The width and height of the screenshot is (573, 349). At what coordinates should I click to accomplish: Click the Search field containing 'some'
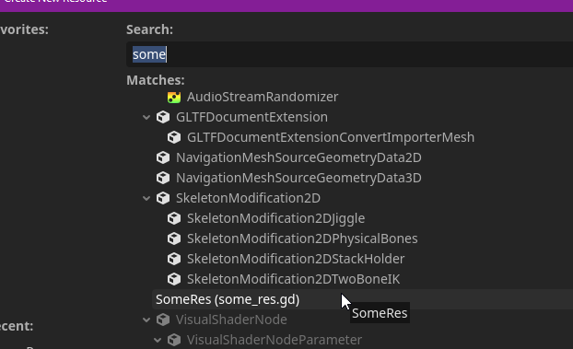(349, 54)
